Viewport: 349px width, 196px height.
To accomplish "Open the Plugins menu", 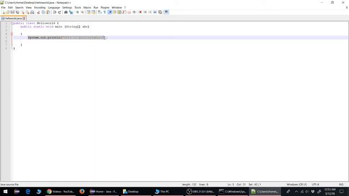I will [x=105, y=8].
